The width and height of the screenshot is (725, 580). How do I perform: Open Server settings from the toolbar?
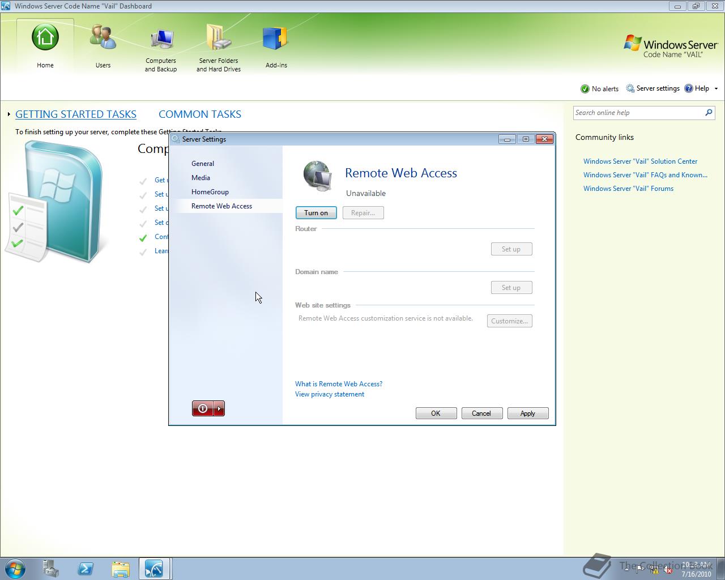pos(652,88)
